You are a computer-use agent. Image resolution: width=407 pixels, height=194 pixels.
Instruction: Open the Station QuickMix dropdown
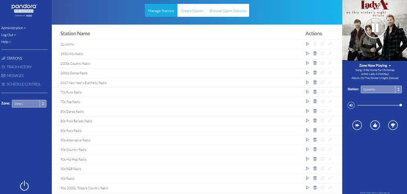[381, 89]
